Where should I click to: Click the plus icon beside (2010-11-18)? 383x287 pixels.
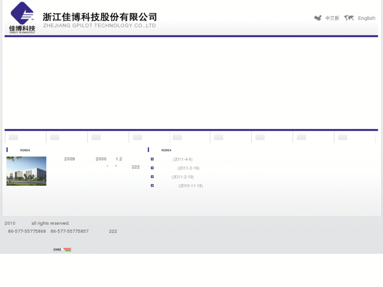pos(152,186)
